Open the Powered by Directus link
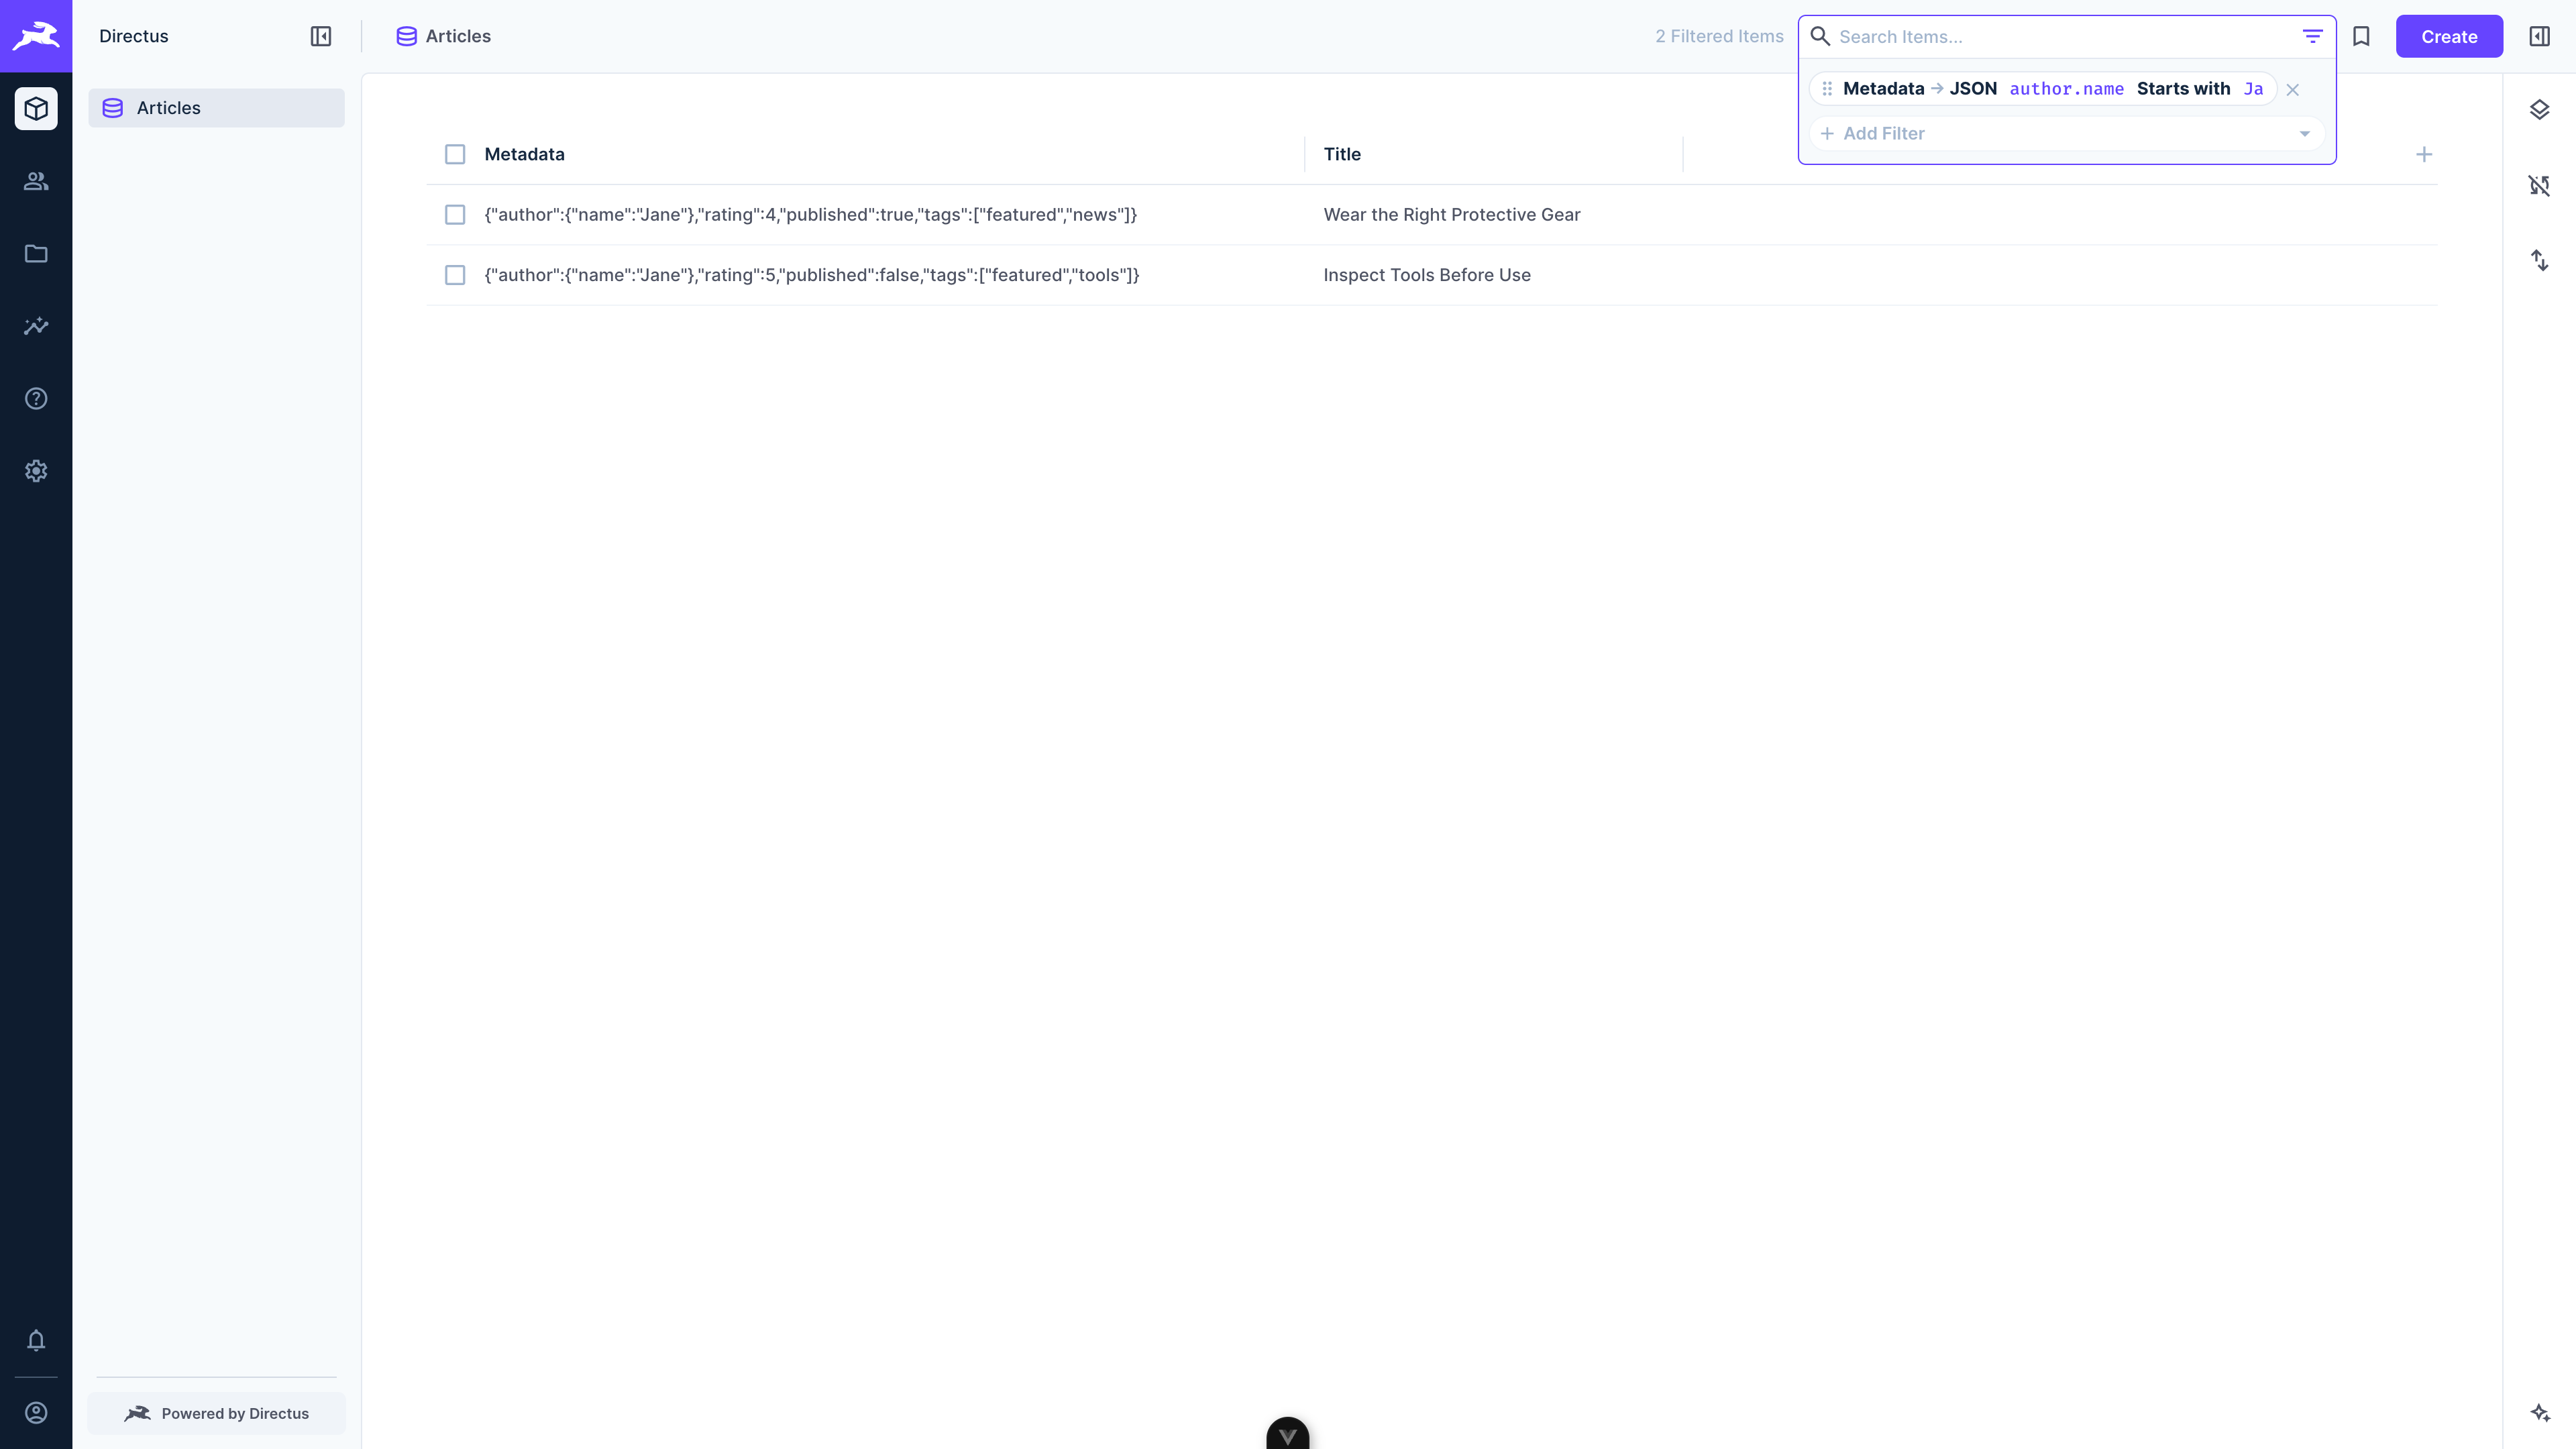2576x1449 pixels. click(x=216, y=1413)
